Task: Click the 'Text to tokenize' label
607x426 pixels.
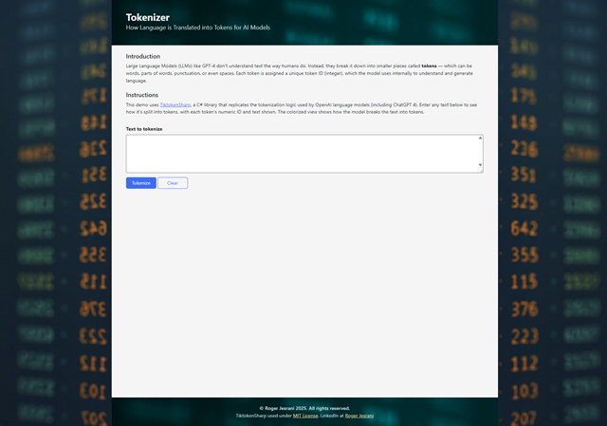Action: 144,128
